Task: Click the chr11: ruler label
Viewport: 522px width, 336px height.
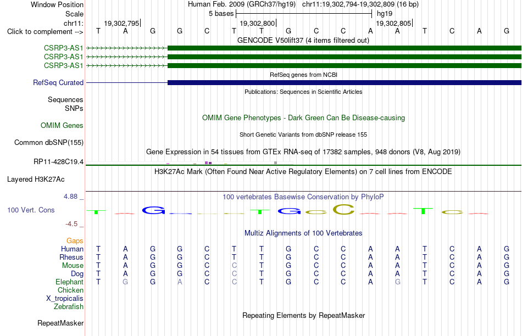Action: point(74,23)
